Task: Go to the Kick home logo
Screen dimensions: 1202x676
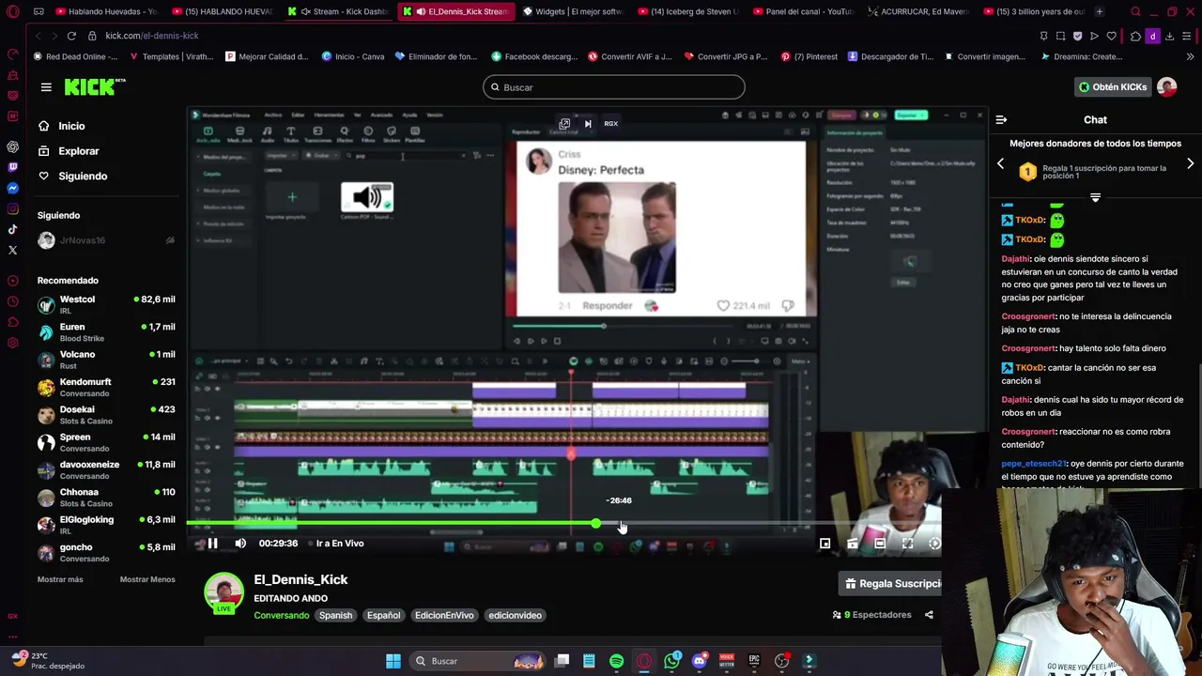Action: 94,86
